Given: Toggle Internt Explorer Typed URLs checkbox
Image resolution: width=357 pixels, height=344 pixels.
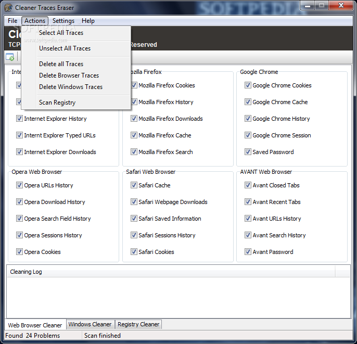Looking at the screenshot, I should 19,135.
